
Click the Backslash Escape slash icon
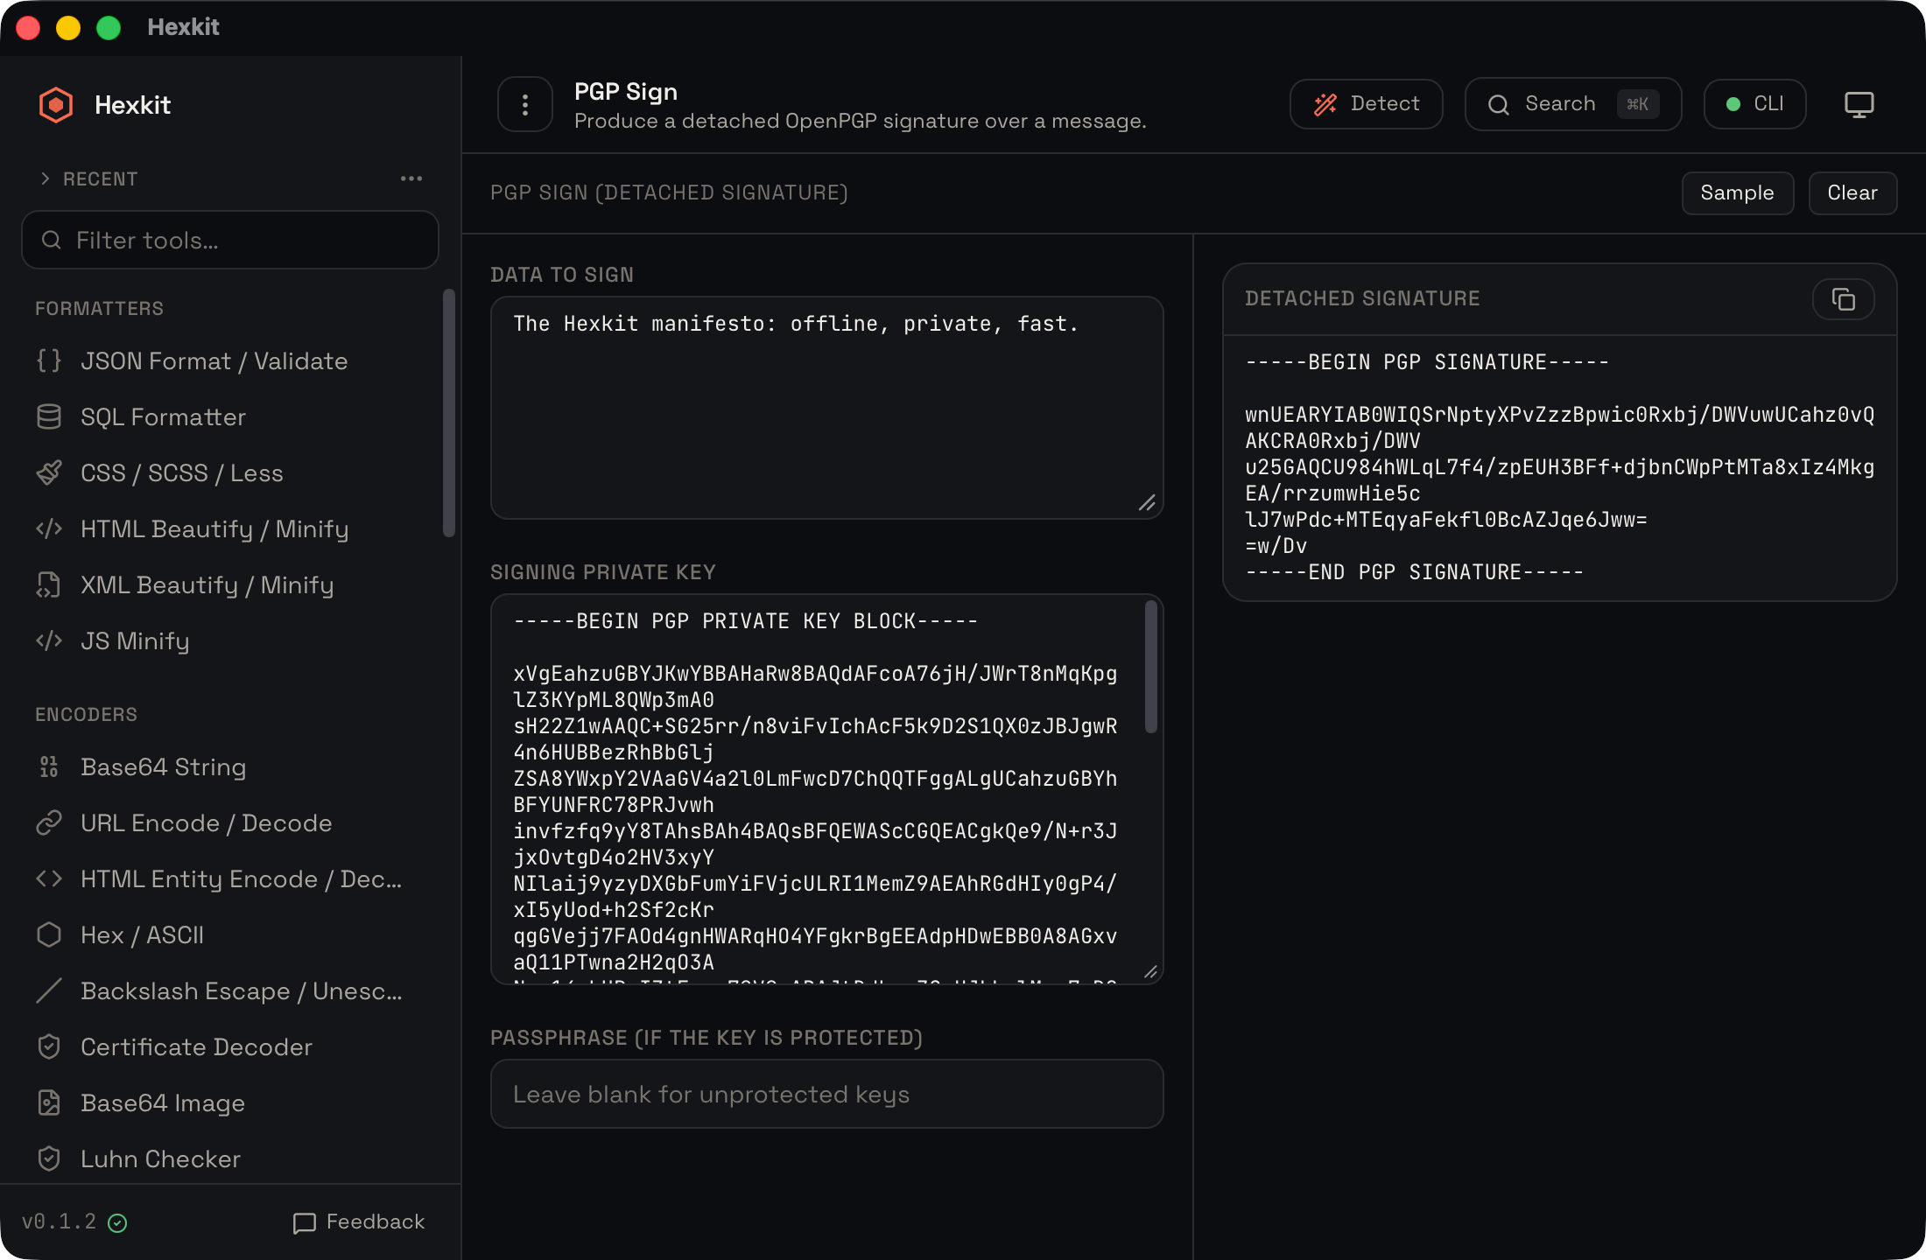(49, 990)
